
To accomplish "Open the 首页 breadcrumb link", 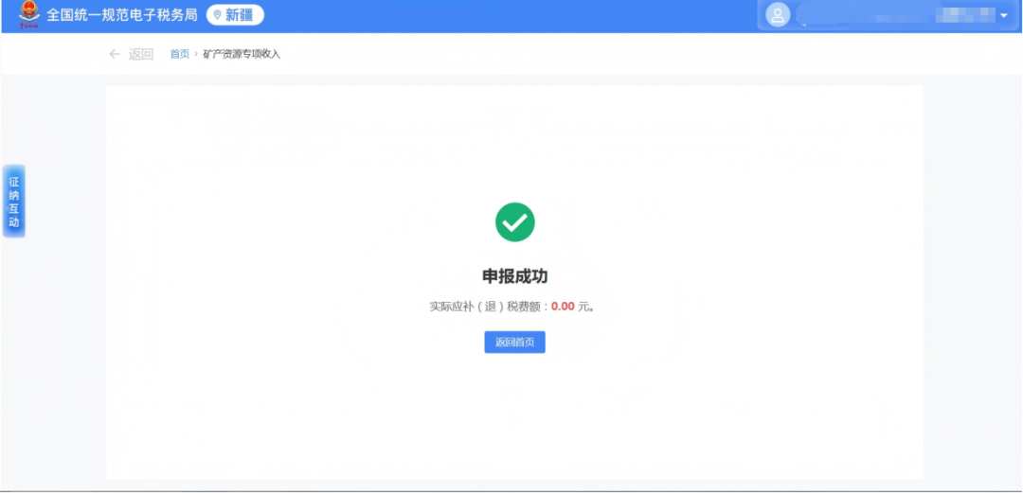I will click(x=179, y=54).
